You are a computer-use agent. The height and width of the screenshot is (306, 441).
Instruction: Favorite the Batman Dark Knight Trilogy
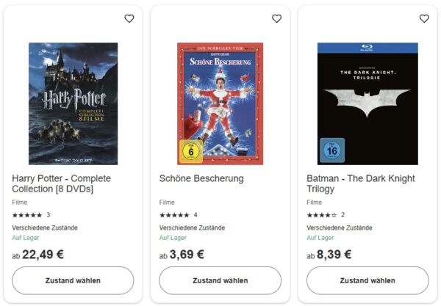coord(423,18)
